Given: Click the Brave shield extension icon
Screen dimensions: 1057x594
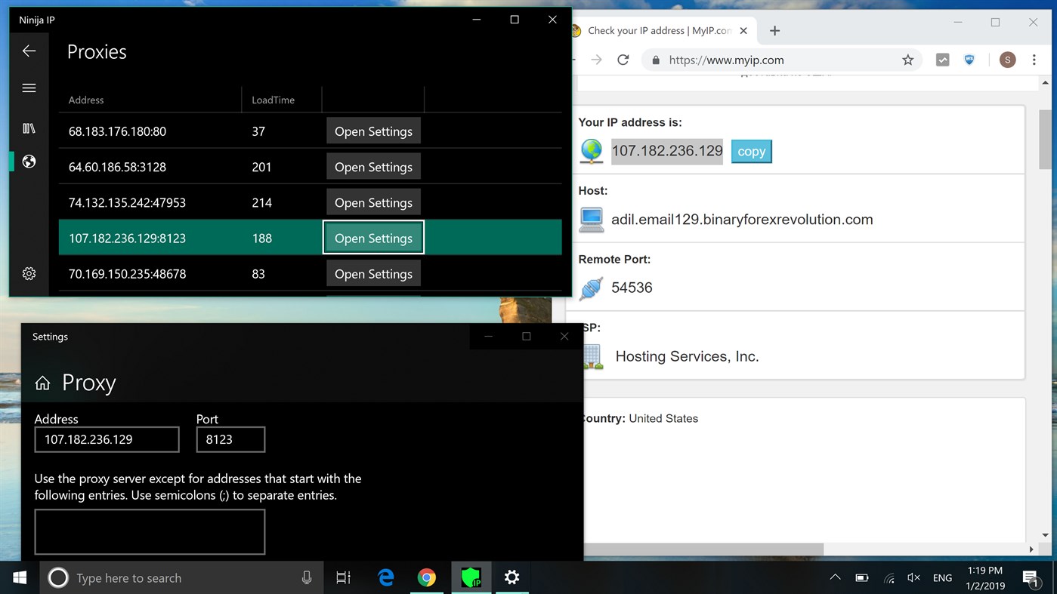Looking at the screenshot, I should tap(969, 59).
